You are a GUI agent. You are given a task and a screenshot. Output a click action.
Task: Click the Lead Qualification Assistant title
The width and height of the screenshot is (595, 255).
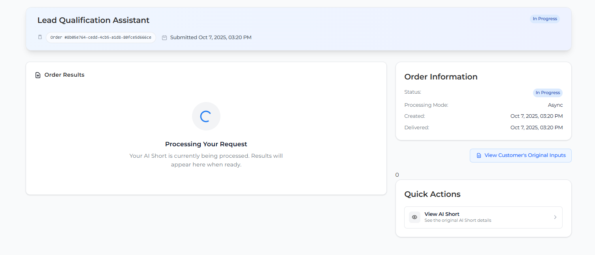pos(93,20)
